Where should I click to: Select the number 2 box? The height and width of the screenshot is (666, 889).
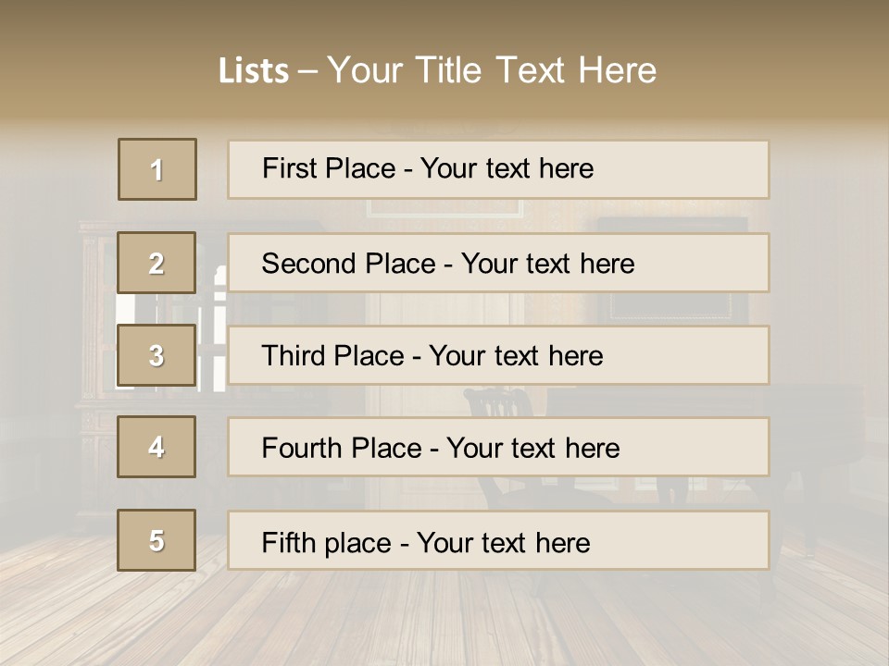pyautogui.click(x=157, y=263)
